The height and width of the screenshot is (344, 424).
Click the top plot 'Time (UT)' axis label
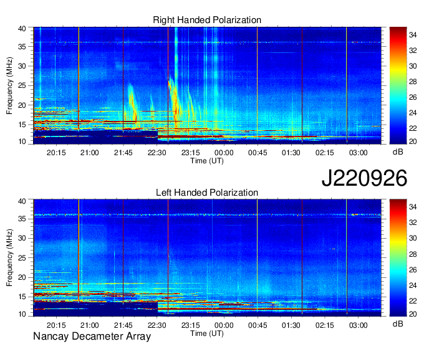point(207,161)
